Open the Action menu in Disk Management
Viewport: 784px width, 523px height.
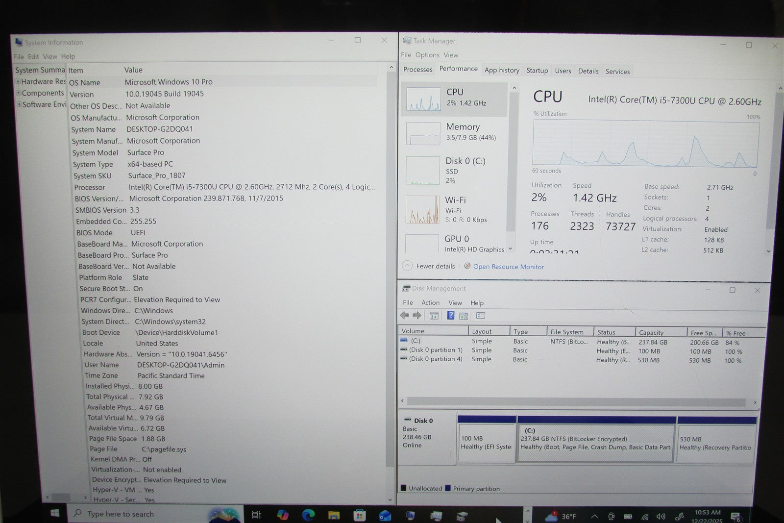(x=430, y=303)
